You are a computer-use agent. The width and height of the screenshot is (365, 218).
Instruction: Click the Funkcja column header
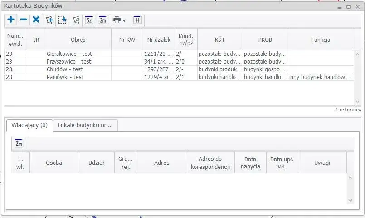321,40
